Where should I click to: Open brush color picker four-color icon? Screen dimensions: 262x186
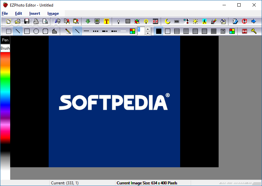pos(232,31)
